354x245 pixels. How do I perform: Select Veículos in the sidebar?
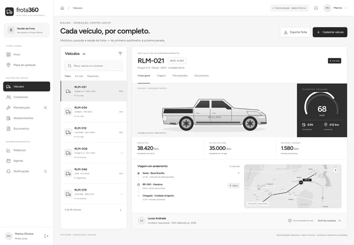[x=27, y=86]
